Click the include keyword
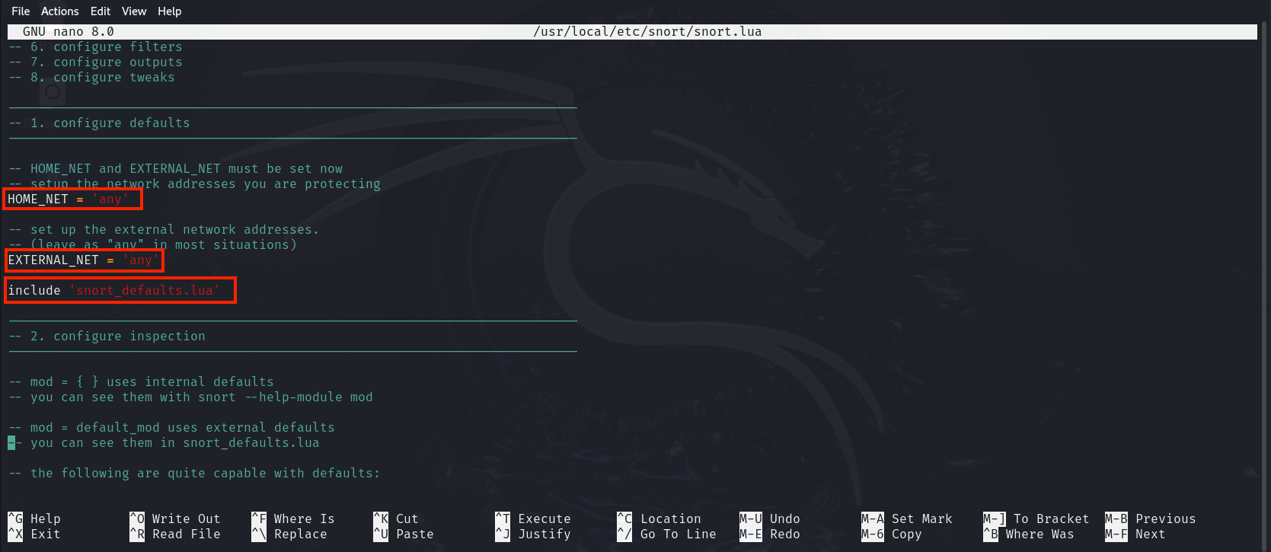 coord(34,290)
